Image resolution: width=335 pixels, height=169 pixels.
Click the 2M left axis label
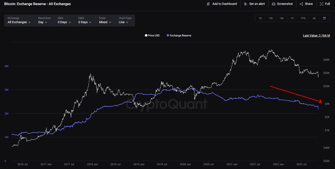coord(7,113)
